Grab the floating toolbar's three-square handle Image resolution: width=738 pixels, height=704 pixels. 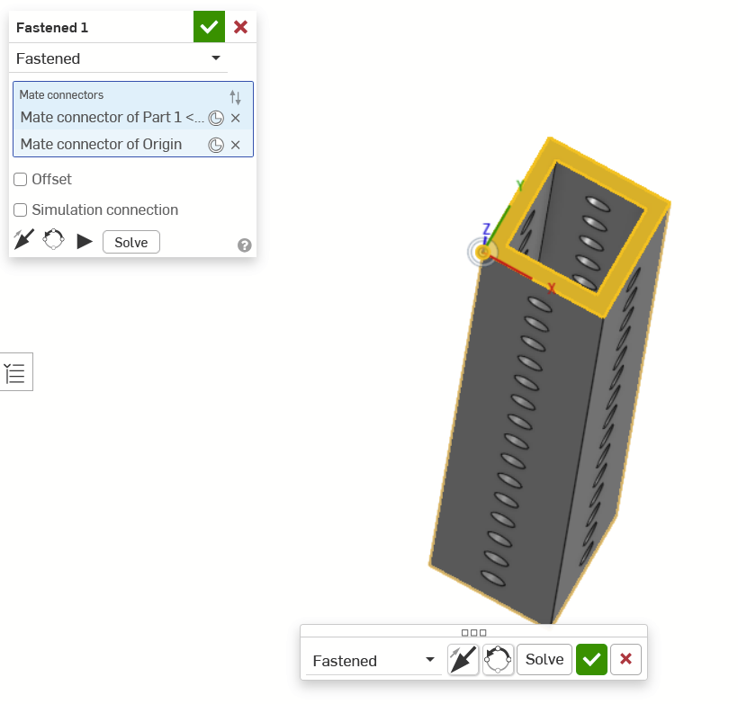473,632
